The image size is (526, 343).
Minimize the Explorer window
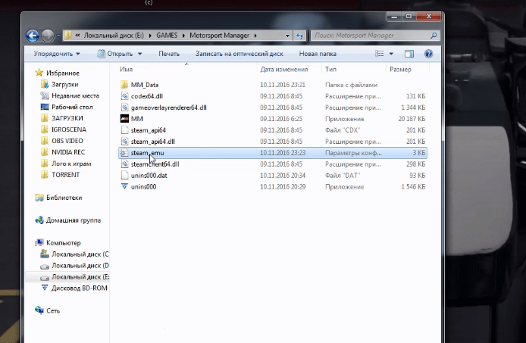394,16
